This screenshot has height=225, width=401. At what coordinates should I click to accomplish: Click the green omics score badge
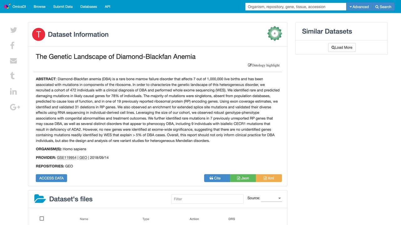(275, 33)
